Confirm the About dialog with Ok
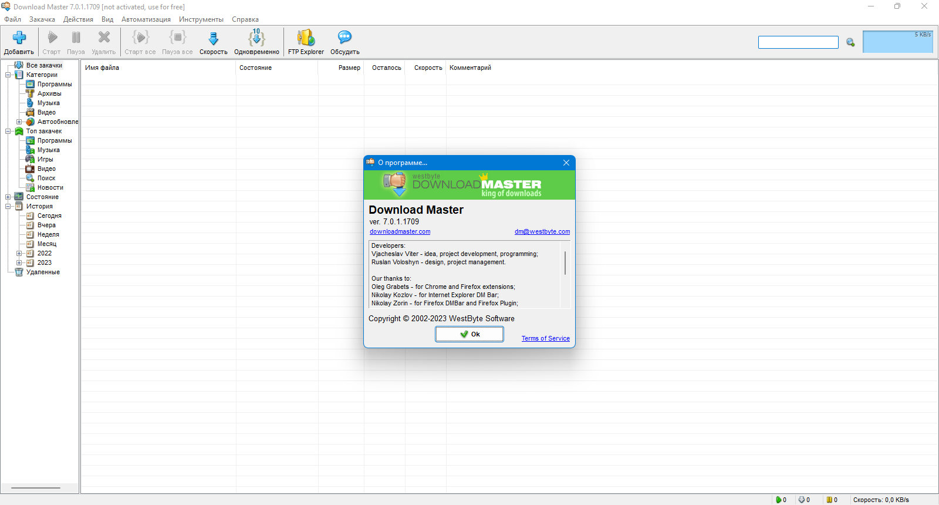Viewport: 939px width, 505px height. click(x=469, y=334)
